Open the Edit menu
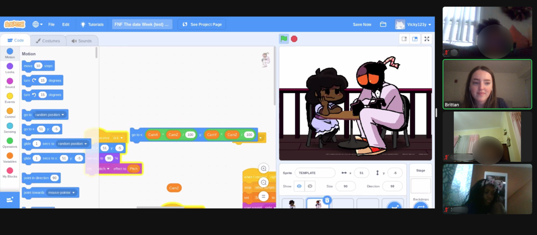Image resolution: width=537 pixels, height=235 pixels. 66,24
